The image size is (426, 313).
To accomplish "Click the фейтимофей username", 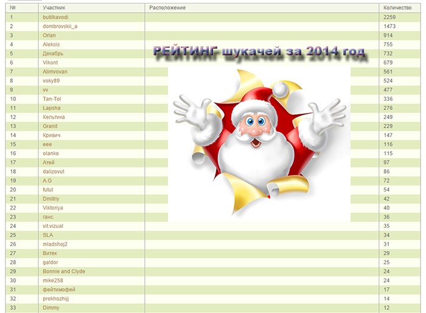I will (59, 290).
